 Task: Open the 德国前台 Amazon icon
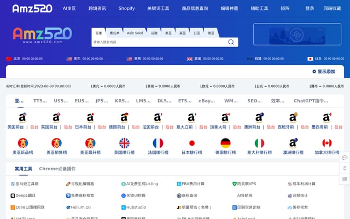point(124,118)
